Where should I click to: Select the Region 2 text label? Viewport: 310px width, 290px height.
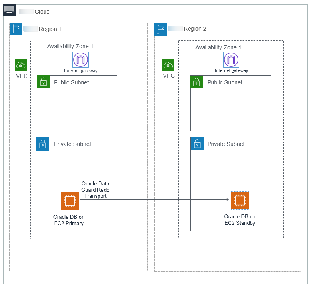(x=195, y=29)
